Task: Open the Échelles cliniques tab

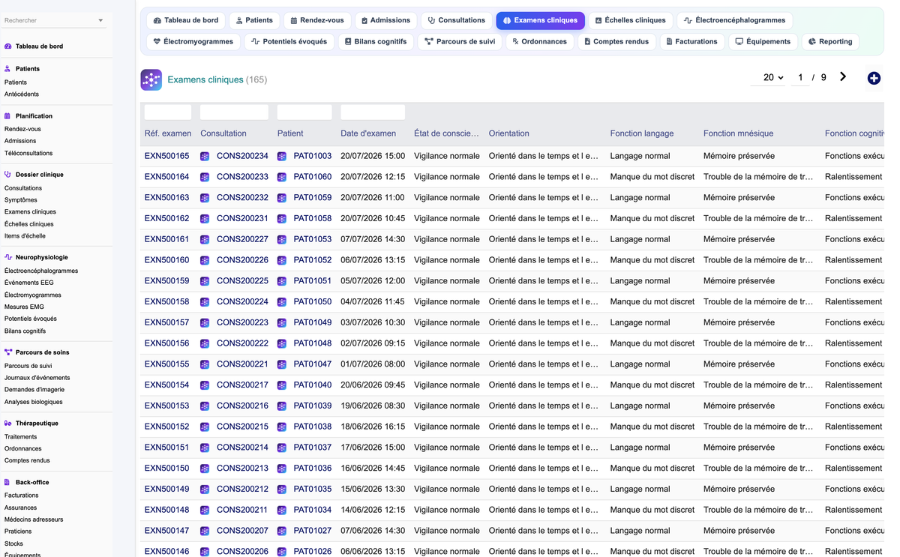Action: pos(630,20)
